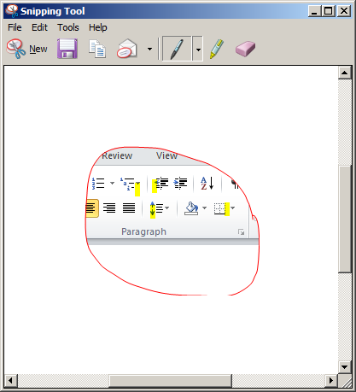The height and width of the screenshot is (392, 356).
Task: Open the Edit menu
Action: click(39, 27)
